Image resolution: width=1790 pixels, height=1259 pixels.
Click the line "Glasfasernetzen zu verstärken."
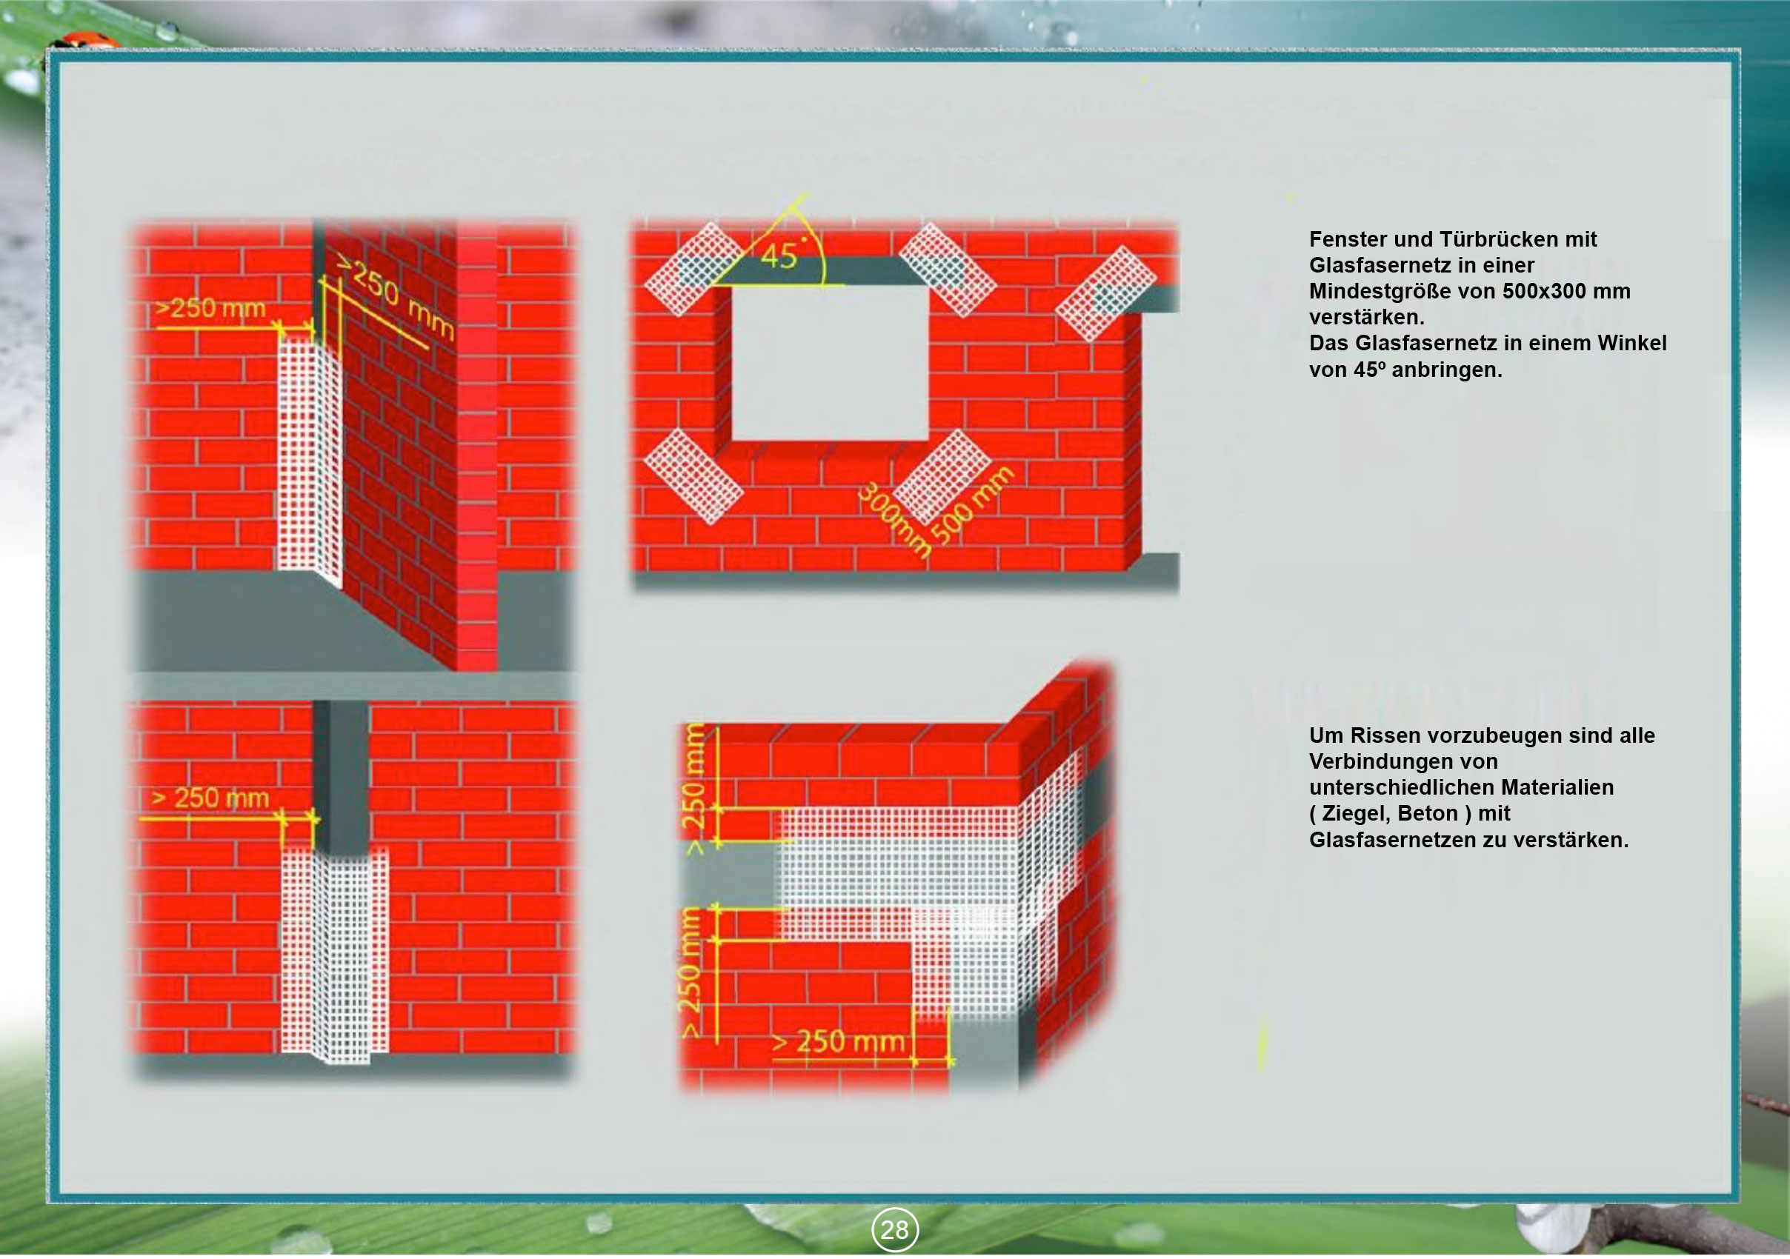click(x=1468, y=841)
